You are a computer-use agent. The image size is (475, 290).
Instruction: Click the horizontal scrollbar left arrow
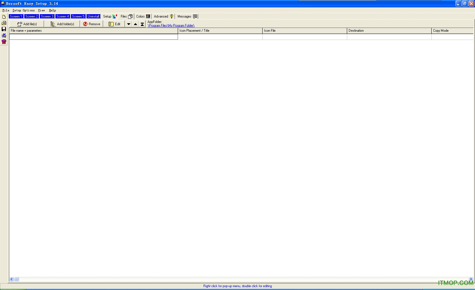tap(12, 279)
